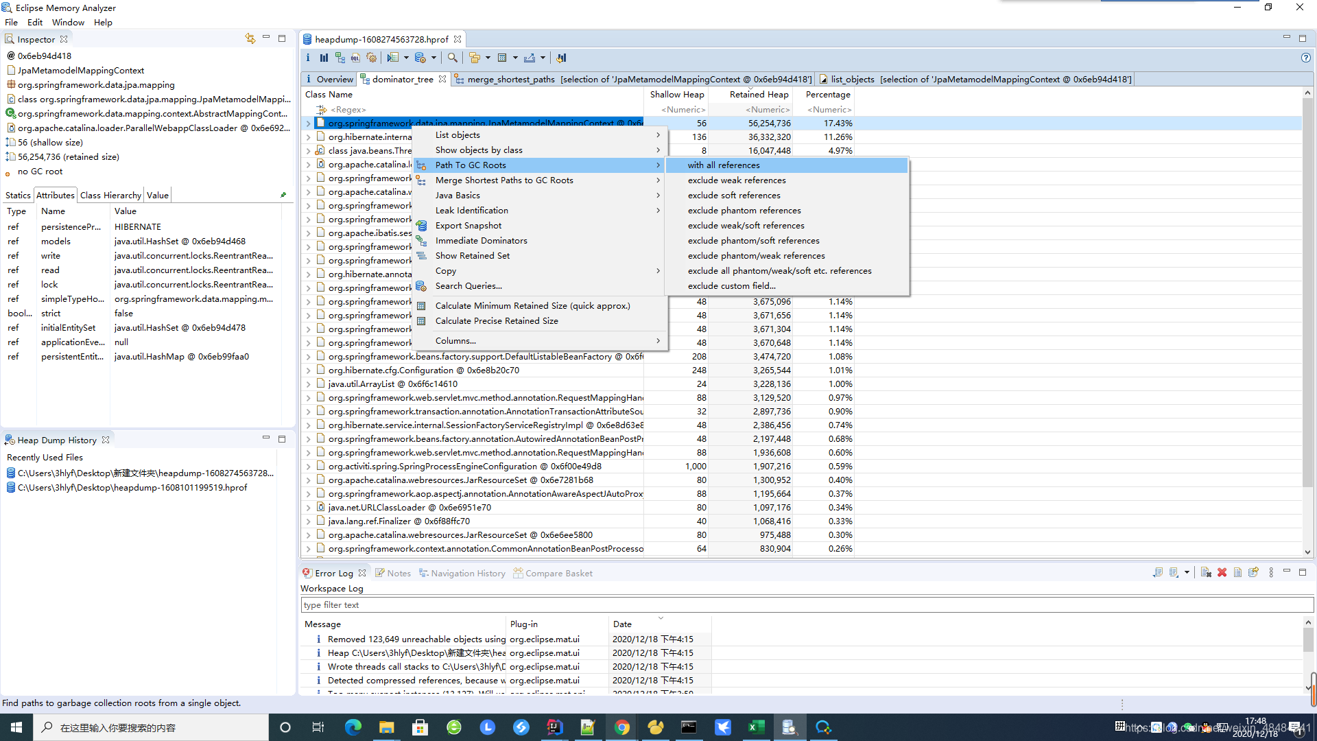Open the File menu
This screenshot has height=741, width=1317.
tap(11, 23)
